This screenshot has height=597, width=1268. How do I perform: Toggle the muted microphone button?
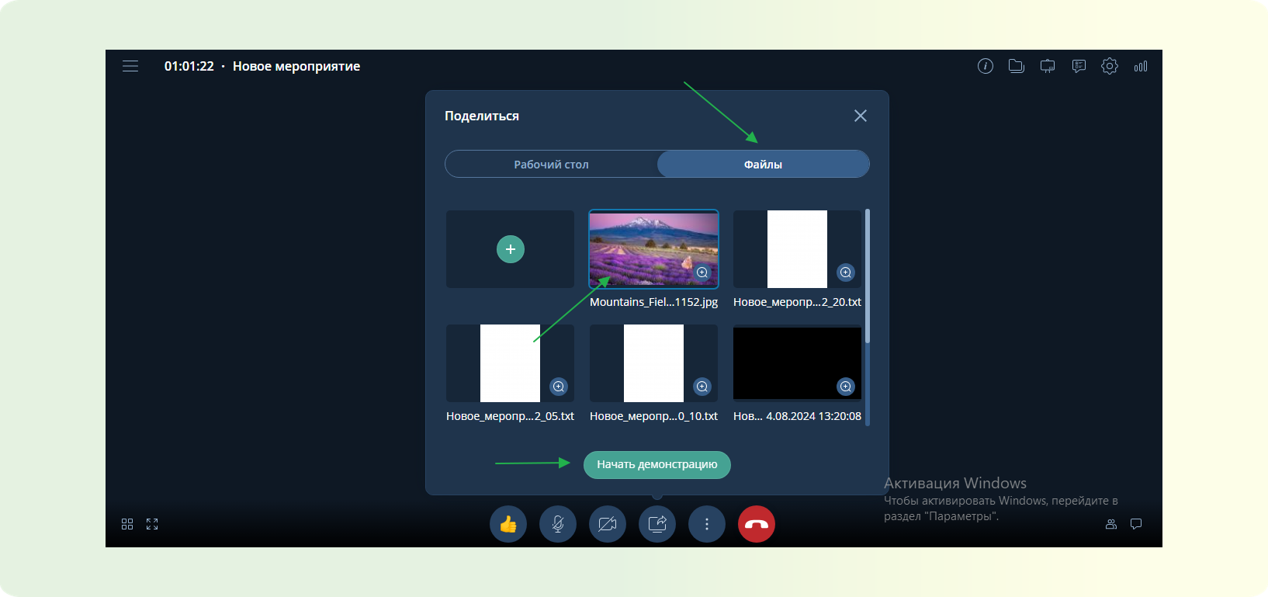click(x=558, y=524)
